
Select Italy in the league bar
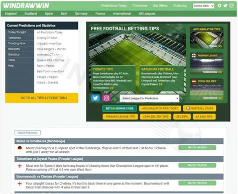click(64, 14)
